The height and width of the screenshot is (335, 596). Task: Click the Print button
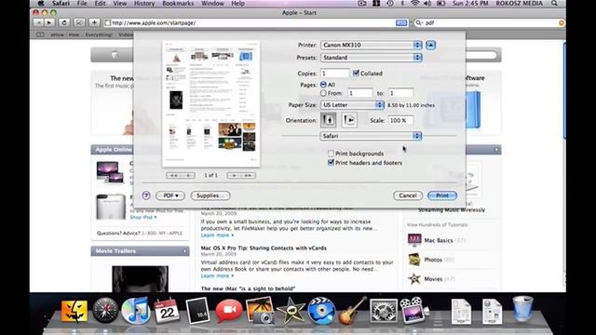[x=442, y=195]
